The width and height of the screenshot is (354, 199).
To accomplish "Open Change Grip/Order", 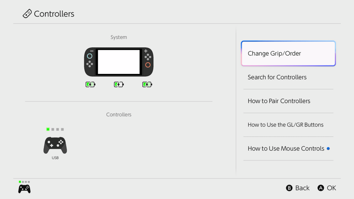I will pos(288,54).
